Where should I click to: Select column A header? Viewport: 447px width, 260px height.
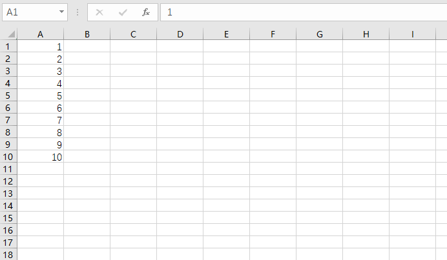40,34
